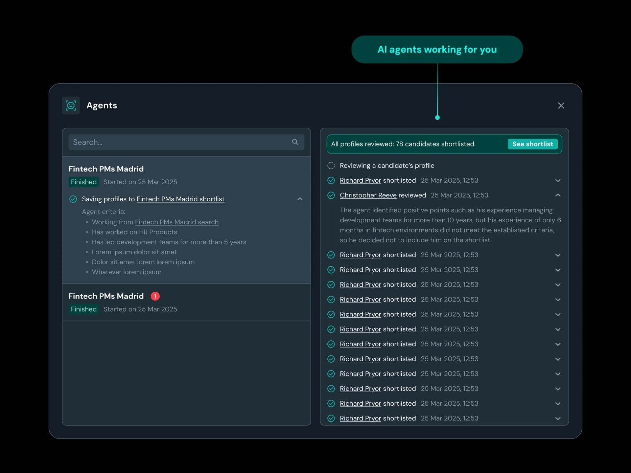The width and height of the screenshot is (631, 473).
Task: Open the "Fintech PMs Madrid search" link
Action: [x=176, y=222]
